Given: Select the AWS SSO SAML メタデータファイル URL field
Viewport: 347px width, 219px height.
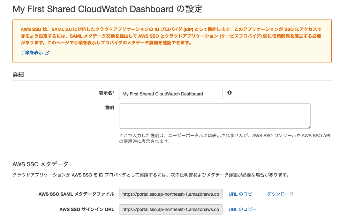Looking at the screenshot, I should pyautogui.click(x=171, y=194).
